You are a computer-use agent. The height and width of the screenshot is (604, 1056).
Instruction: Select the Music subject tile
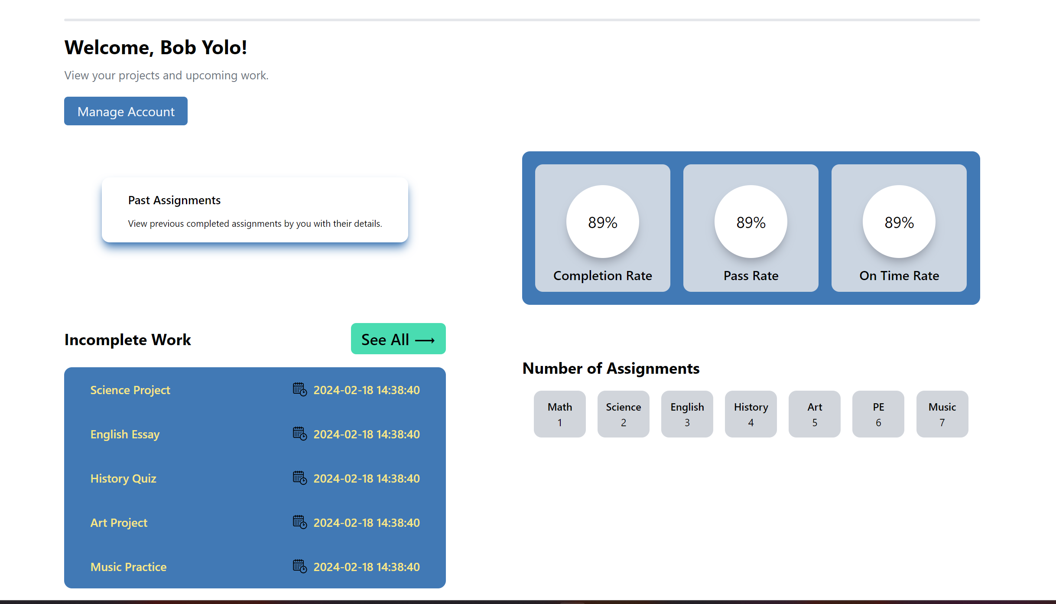pyautogui.click(x=942, y=414)
